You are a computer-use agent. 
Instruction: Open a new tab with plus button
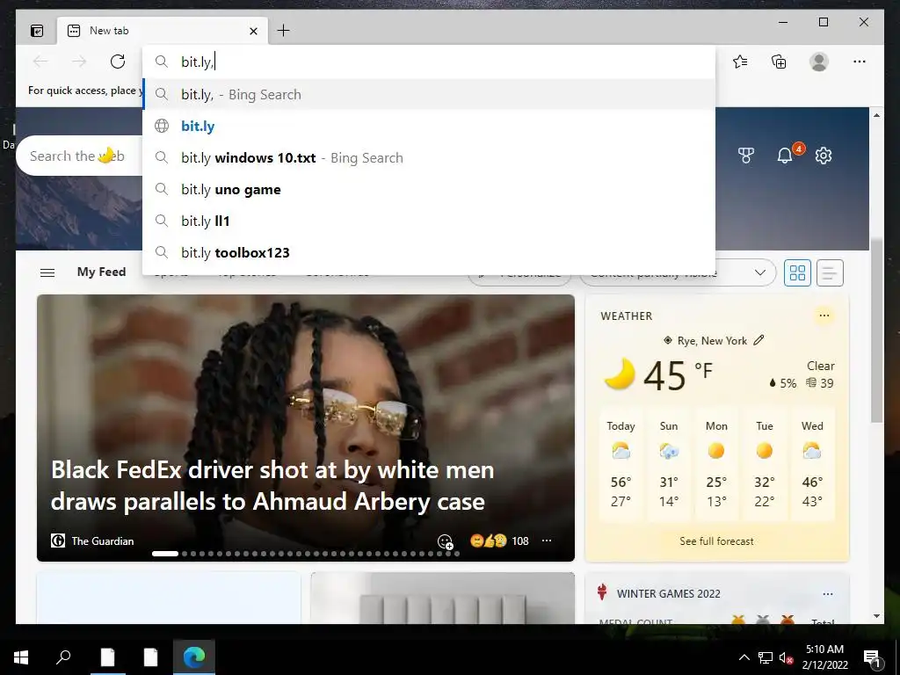[x=284, y=31]
